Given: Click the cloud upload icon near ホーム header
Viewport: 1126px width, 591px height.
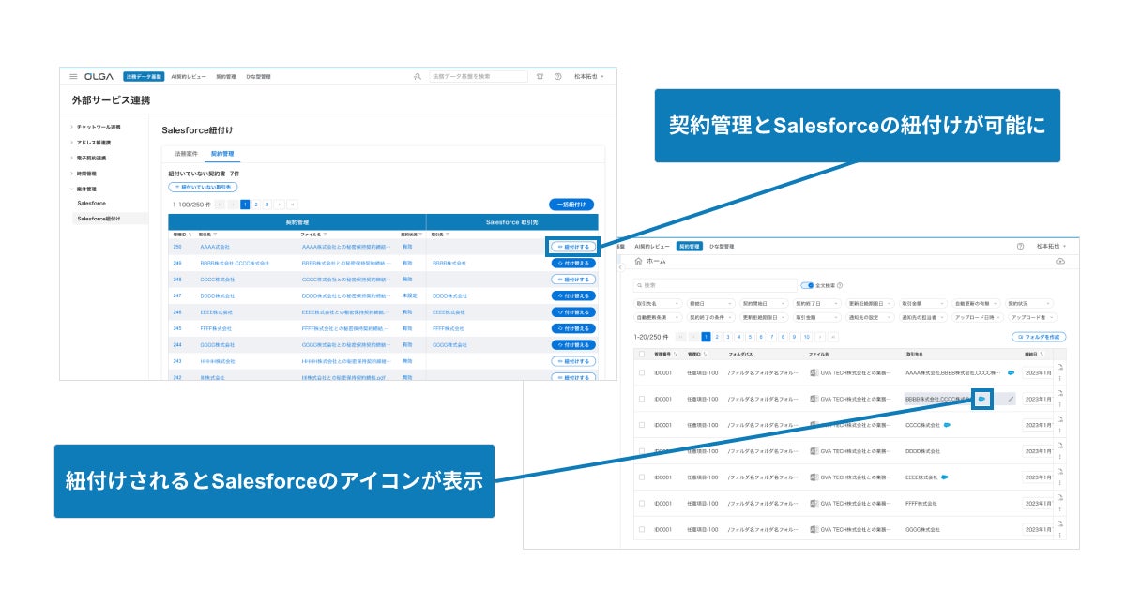Looking at the screenshot, I should point(1060,262).
